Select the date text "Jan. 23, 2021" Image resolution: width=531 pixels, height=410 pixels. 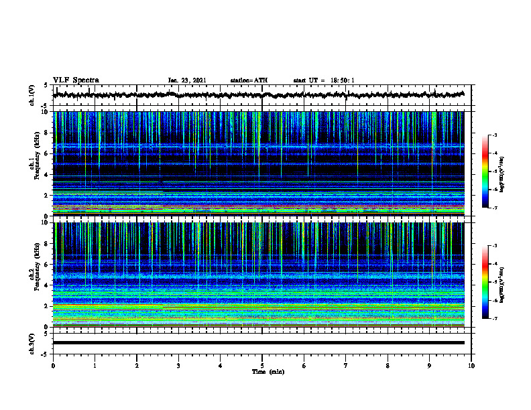click(187, 80)
